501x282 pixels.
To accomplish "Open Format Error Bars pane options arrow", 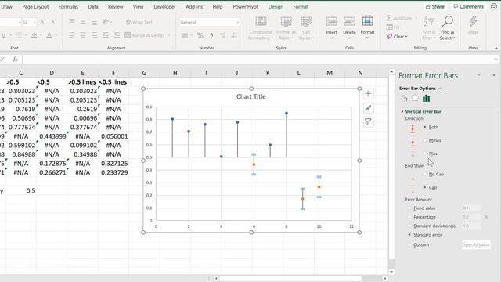I will pyautogui.click(x=479, y=75).
